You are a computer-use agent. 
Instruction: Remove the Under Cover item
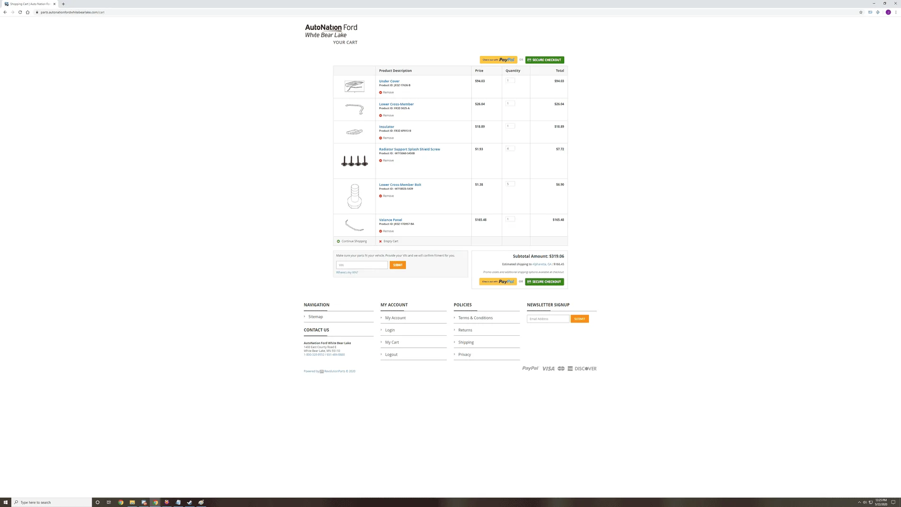pyautogui.click(x=386, y=92)
